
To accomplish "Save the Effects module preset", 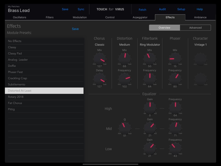I will pos(75,29).
